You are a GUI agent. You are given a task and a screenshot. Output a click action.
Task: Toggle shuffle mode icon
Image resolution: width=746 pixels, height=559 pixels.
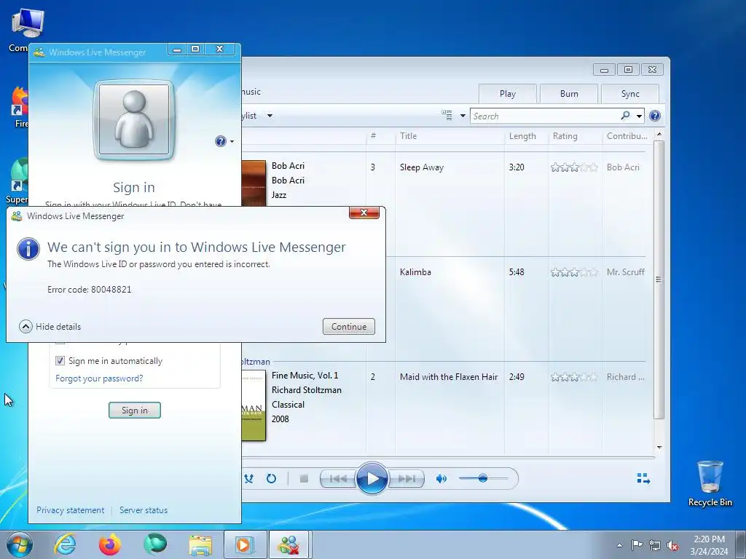(249, 479)
